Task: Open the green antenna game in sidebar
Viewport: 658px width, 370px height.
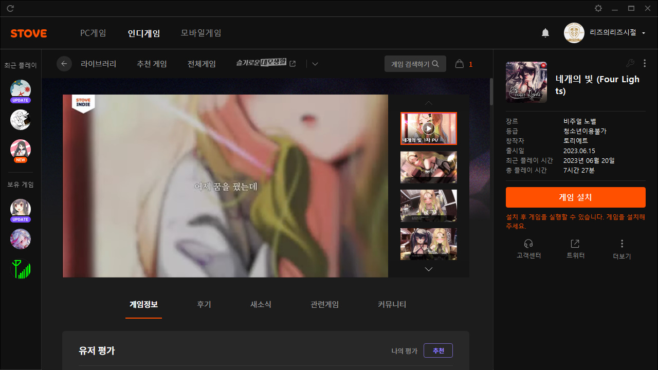Action: [21, 269]
